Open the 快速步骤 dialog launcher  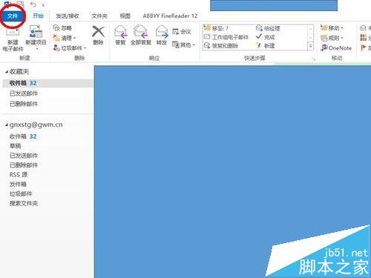[x=314, y=59]
